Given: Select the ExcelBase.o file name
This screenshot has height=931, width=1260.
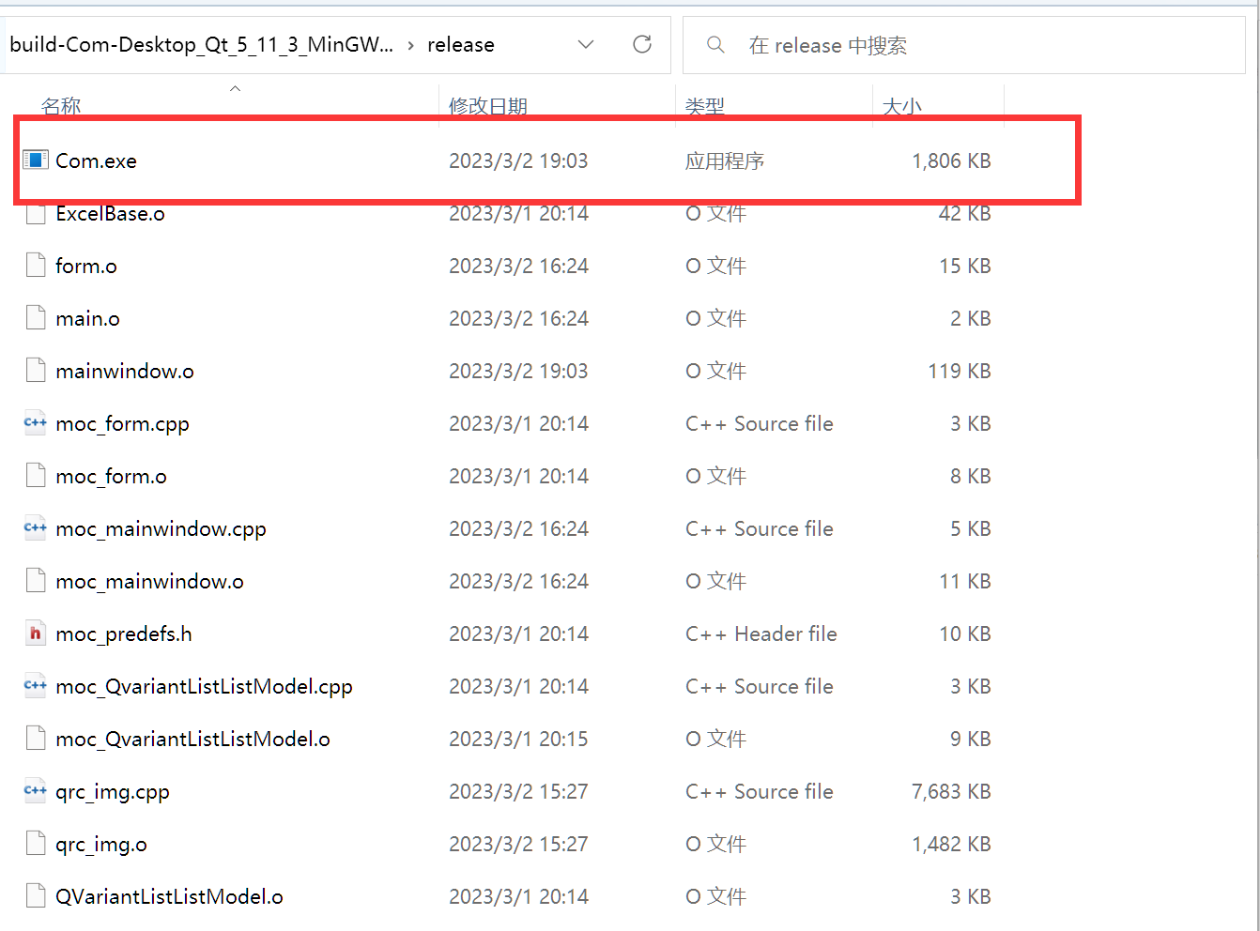Looking at the screenshot, I should pos(110,214).
